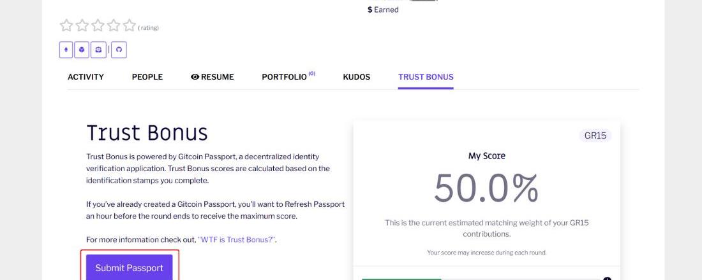Open the People tab

(147, 77)
